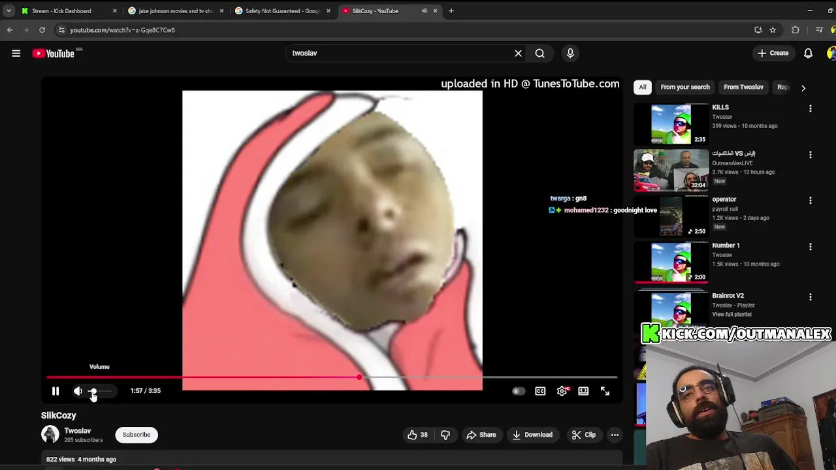
Task: Open Twoslav channel name link
Action: pyautogui.click(x=77, y=431)
